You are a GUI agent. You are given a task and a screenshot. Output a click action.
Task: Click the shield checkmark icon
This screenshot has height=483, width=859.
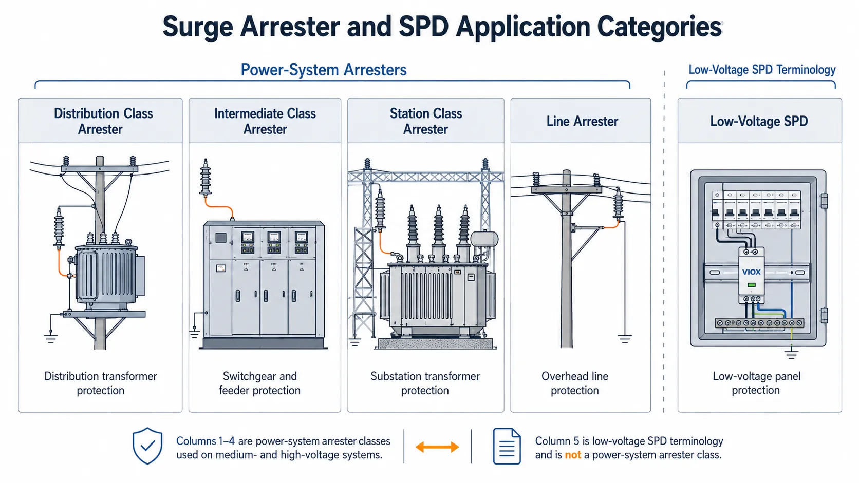pyautogui.click(x=147, y=446)
